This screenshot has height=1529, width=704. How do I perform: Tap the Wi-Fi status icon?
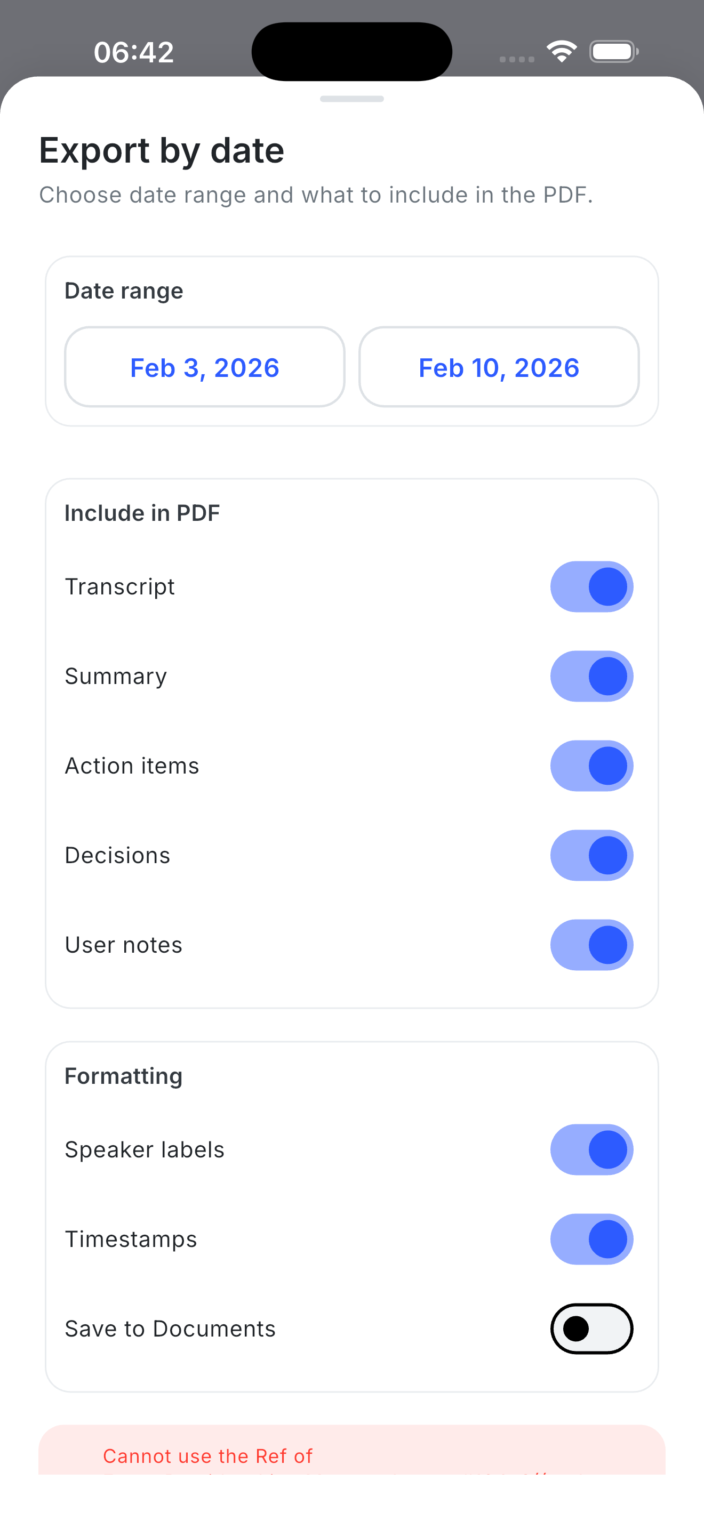(x=561, y=51)
